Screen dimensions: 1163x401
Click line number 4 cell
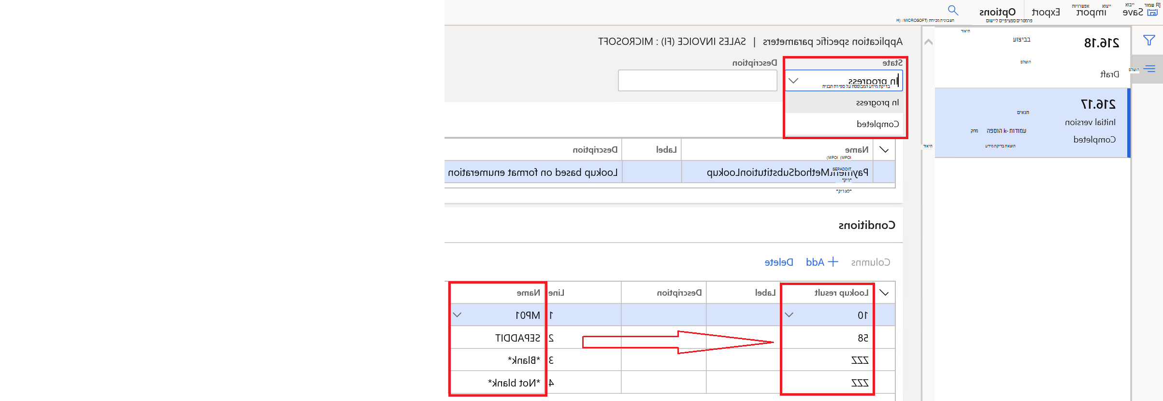[x=584, y=383]
